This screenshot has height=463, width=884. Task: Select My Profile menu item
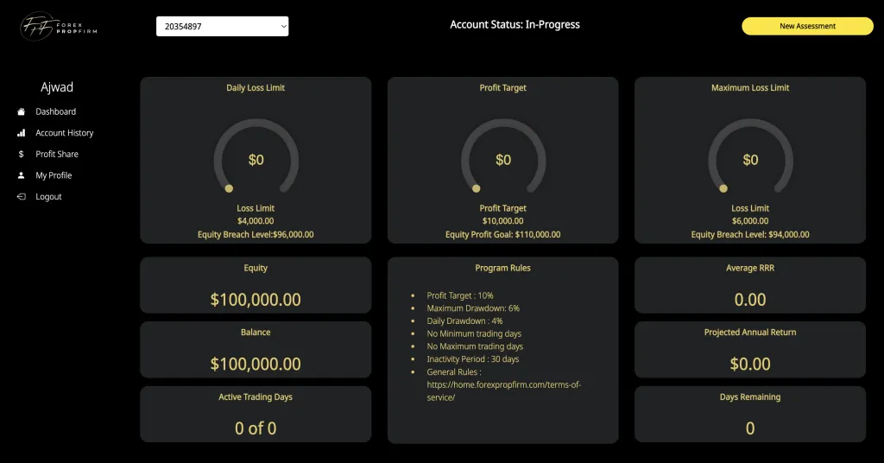tap(54, 175)
